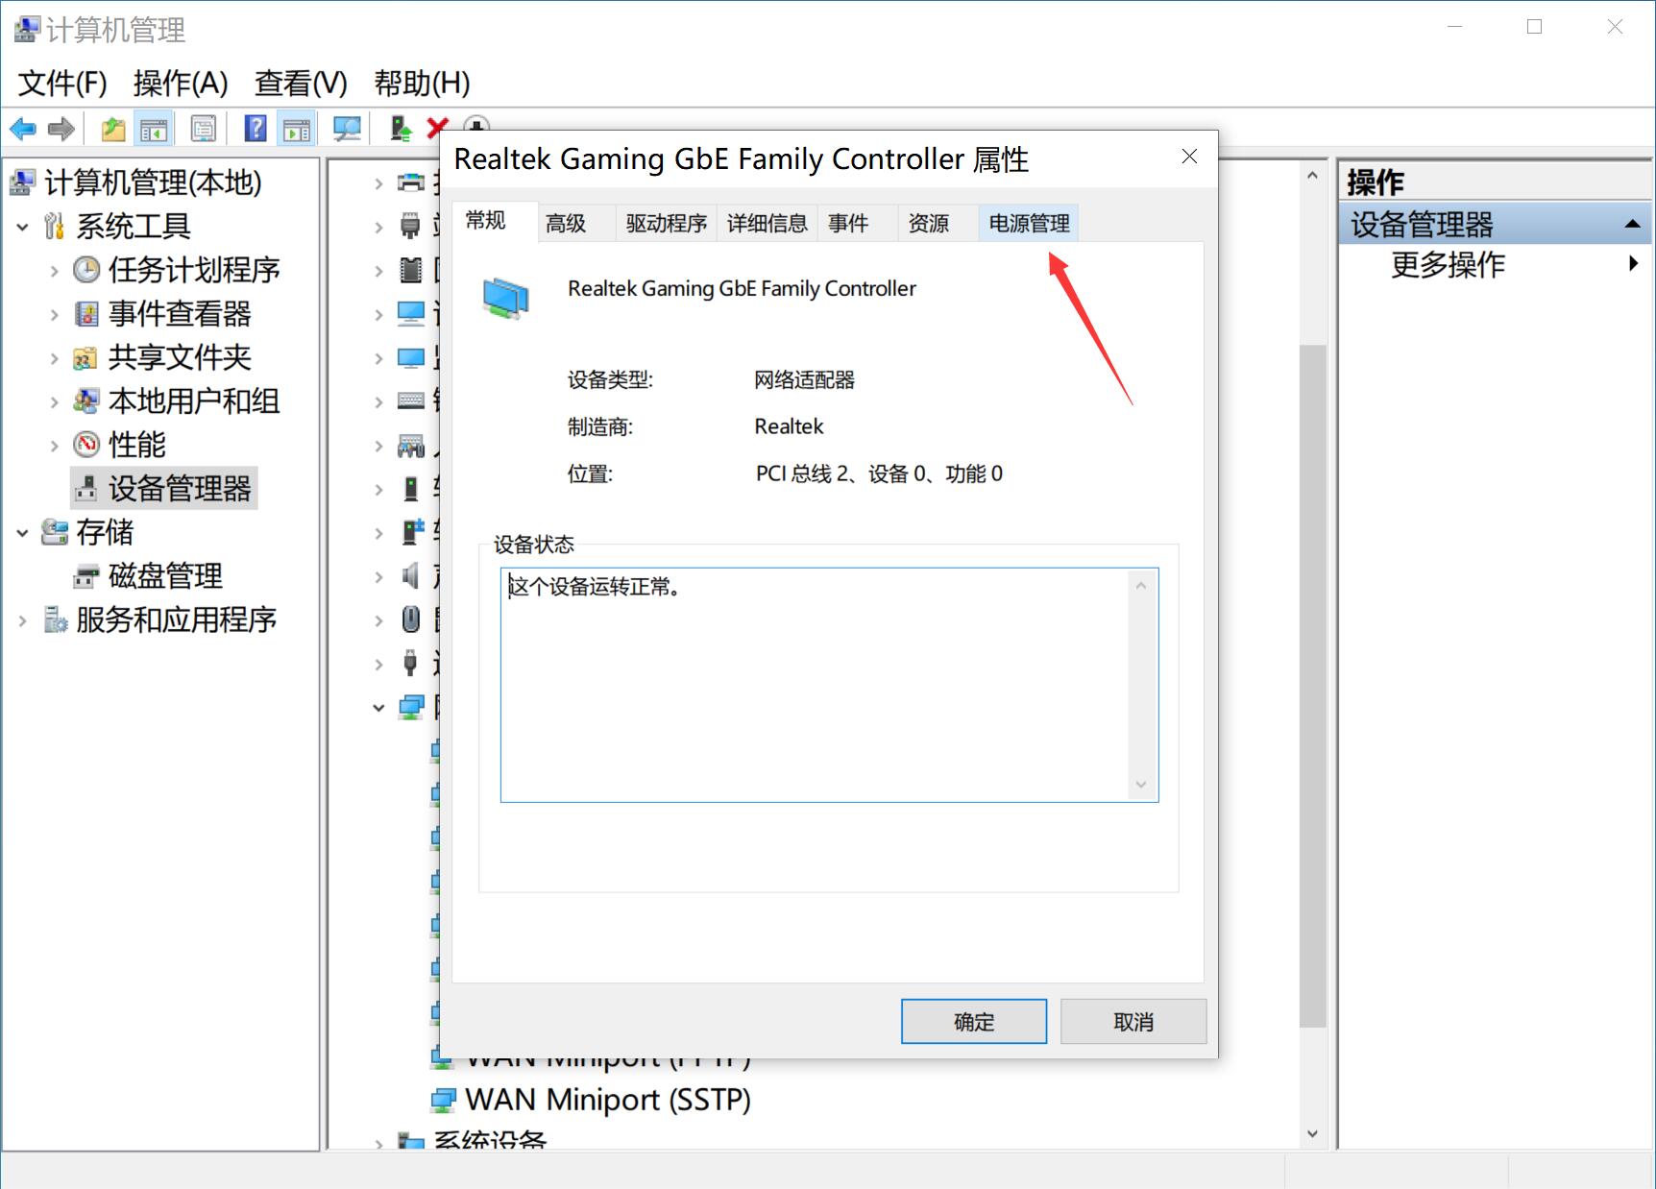Click the 确定 button
This screenshot has width=1656, height=1189.
(974, 1021)
